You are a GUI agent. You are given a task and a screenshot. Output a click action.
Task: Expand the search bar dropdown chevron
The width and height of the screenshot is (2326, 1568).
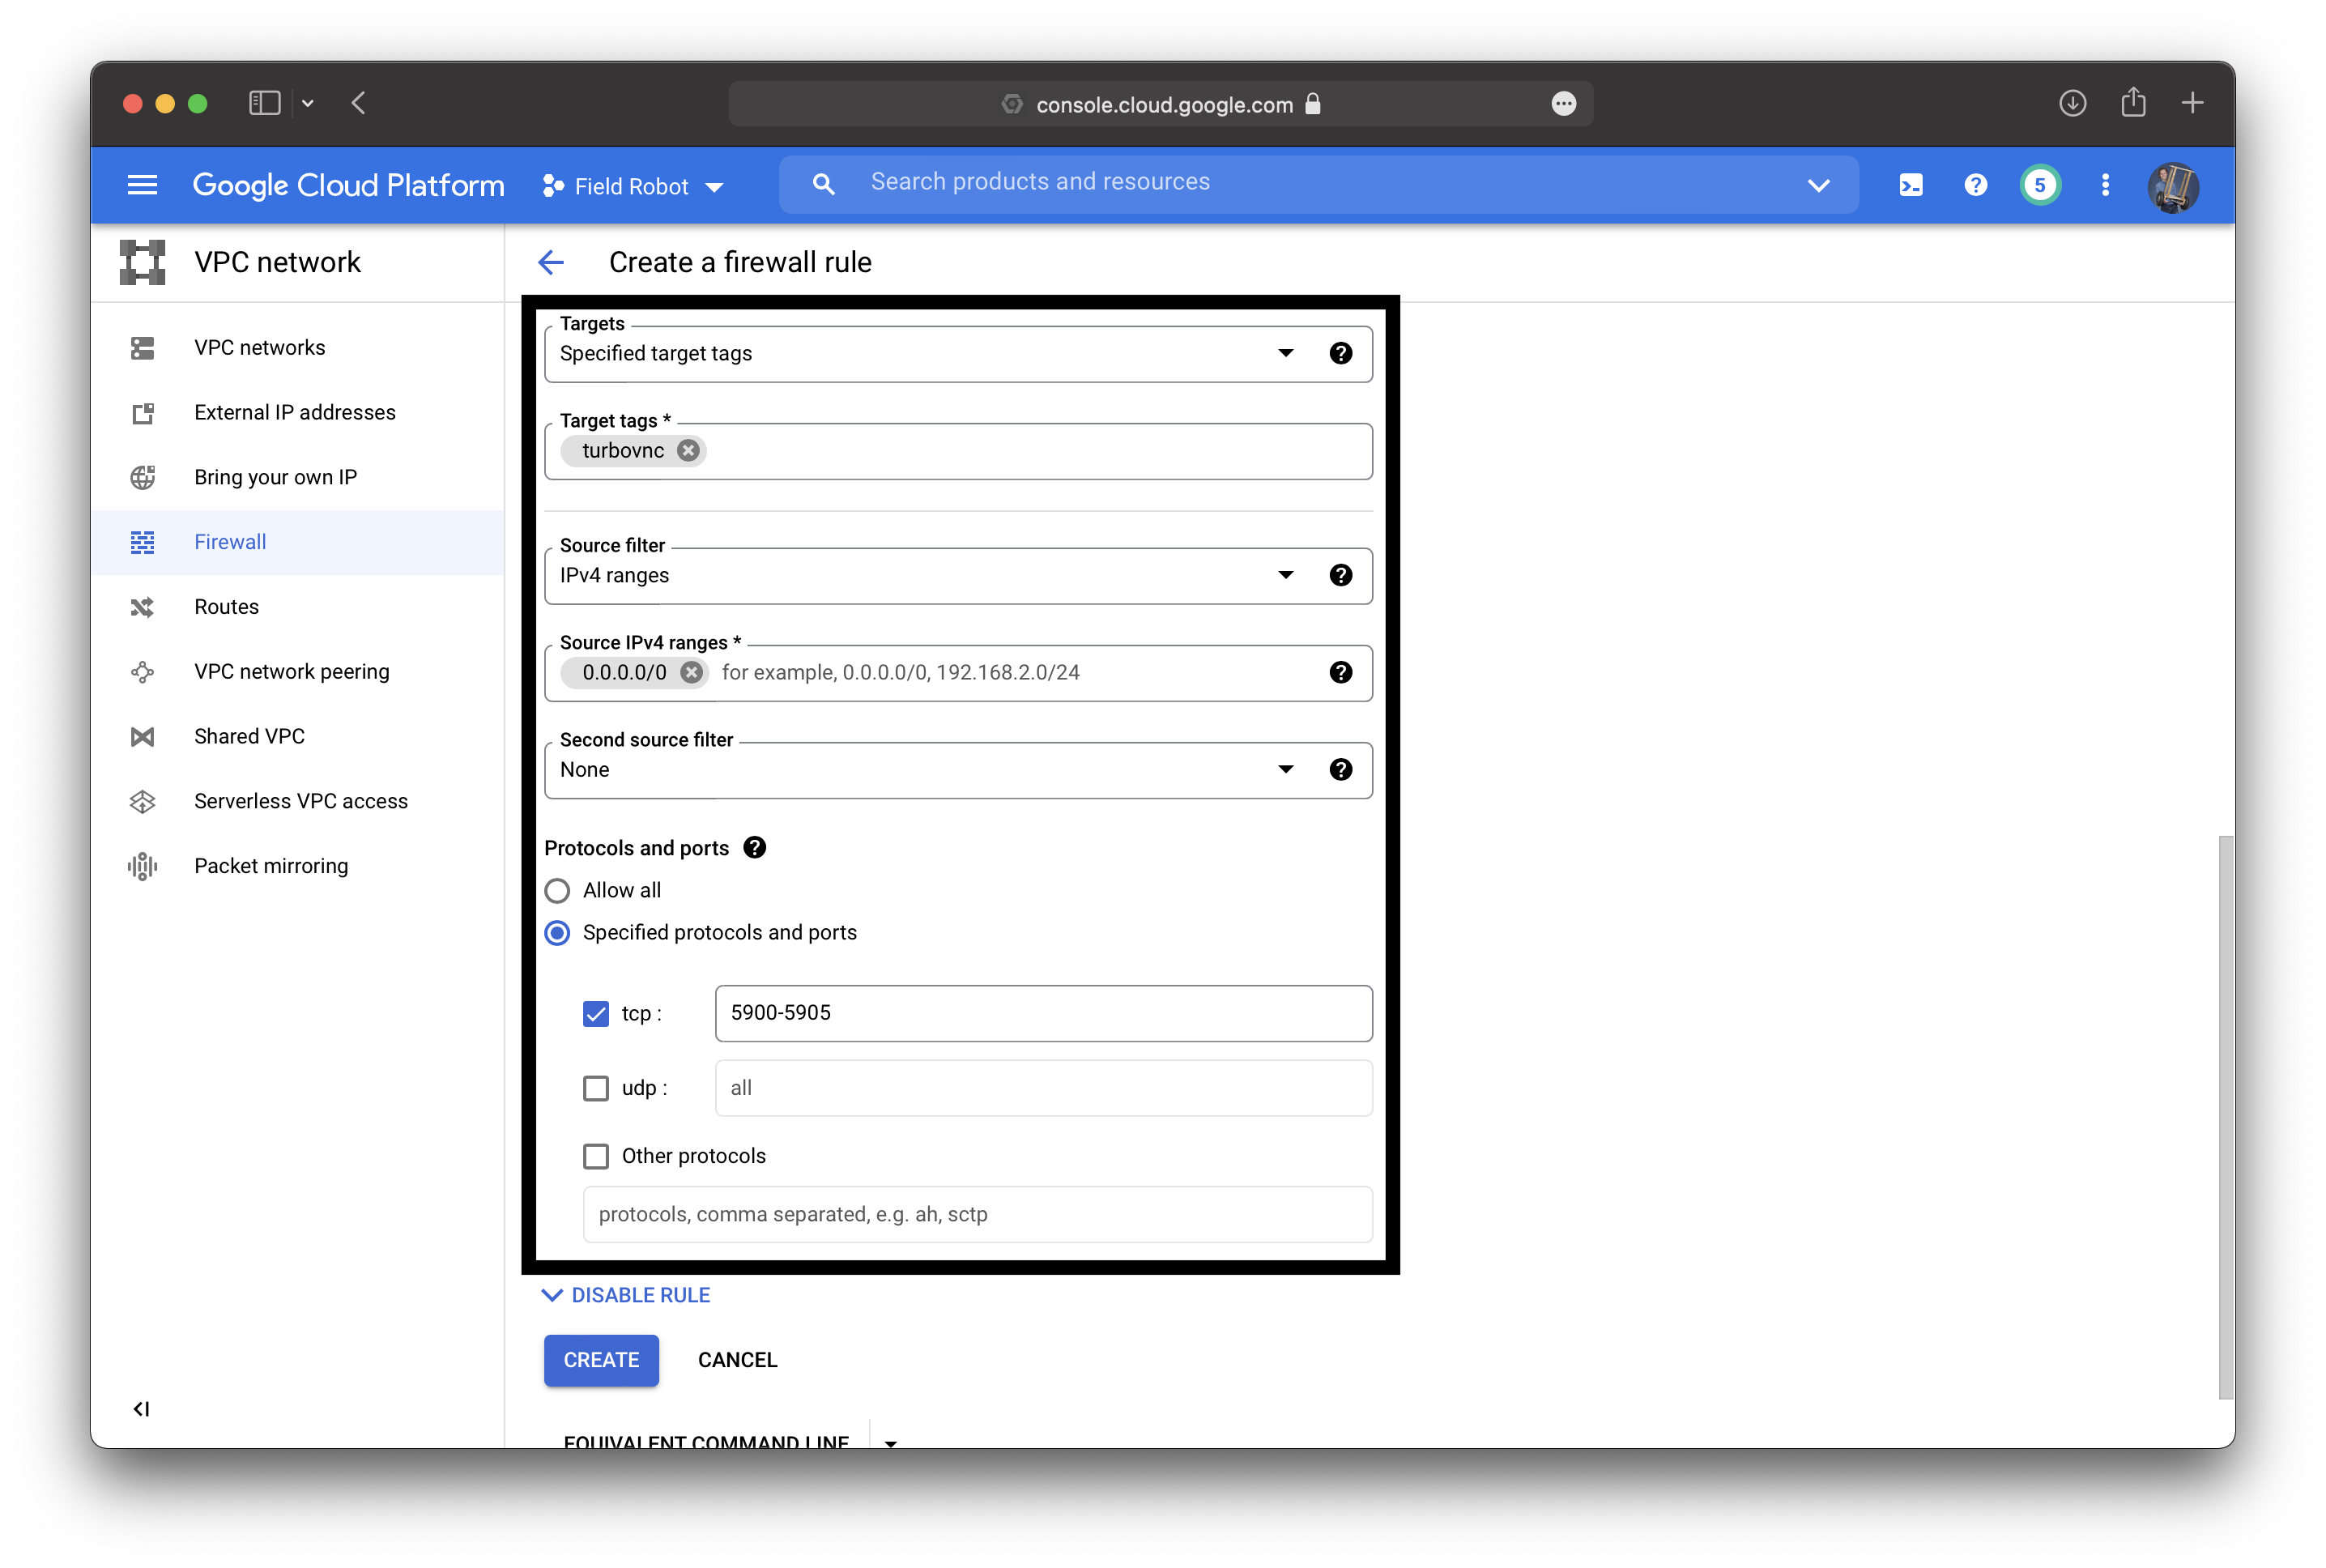click(x=1818, y=185)
